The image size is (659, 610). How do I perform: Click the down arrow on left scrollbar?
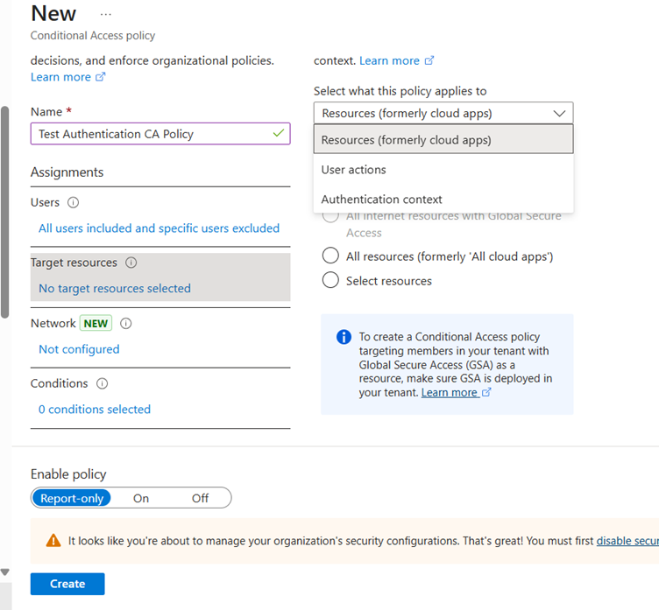5,572
